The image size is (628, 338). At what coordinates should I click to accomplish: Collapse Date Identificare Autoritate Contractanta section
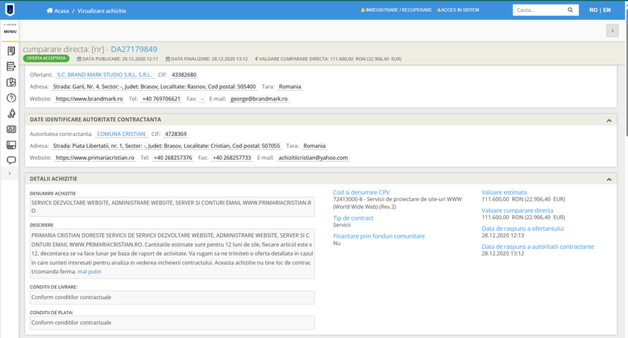point(609,120)
